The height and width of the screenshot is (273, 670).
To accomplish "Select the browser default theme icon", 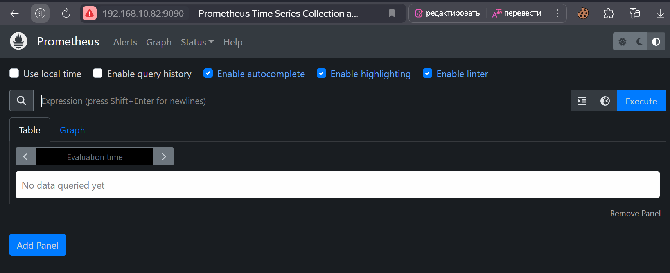I will click(656, 41).
